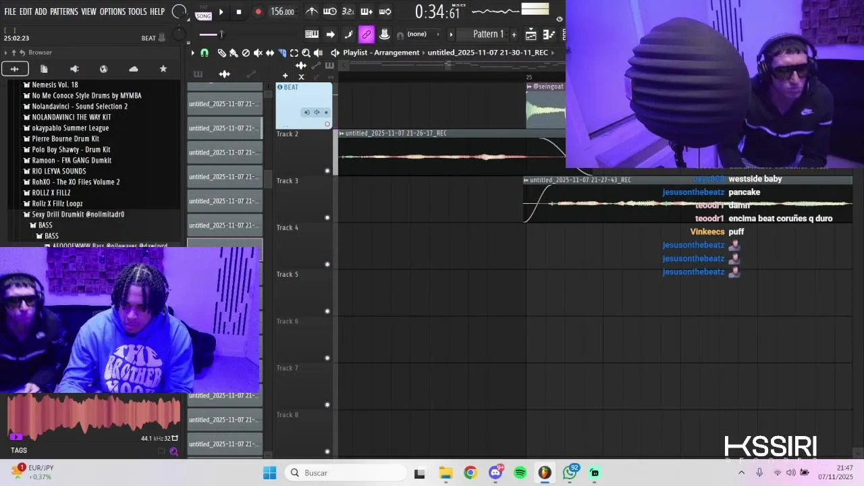Image resolution: width=864 pixels, height=486 pixels.
Task: Open the browser Plugin database tab
Action: point(74,69)
